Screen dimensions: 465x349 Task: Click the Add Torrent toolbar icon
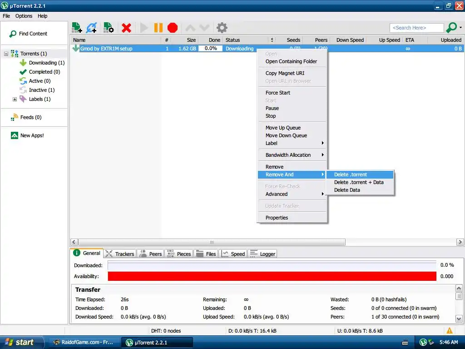[77, 28]
